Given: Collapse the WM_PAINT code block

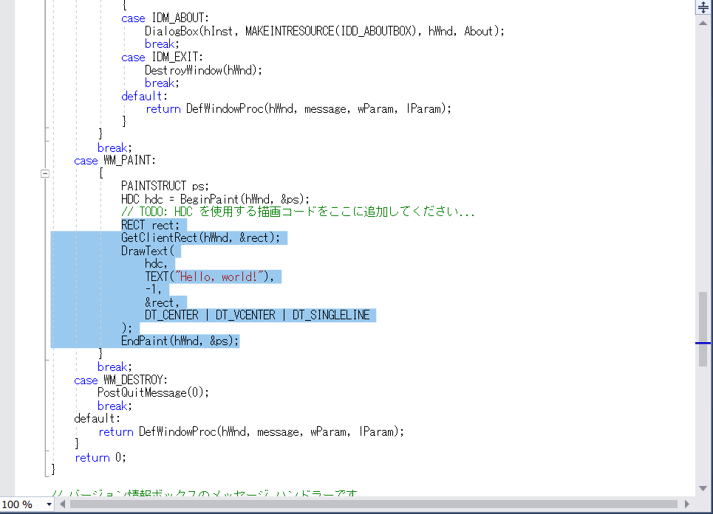Looking at the screenshot, I should tap(44, 173).
